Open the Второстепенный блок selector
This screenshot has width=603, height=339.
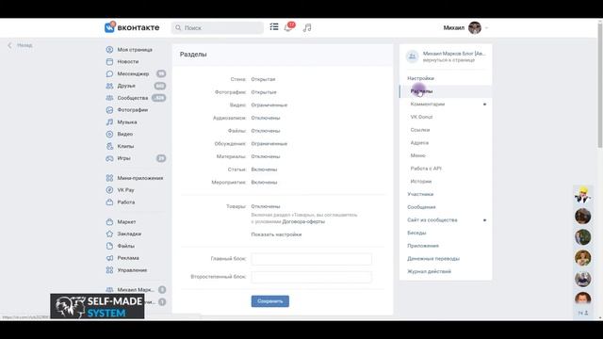point(312,277)
